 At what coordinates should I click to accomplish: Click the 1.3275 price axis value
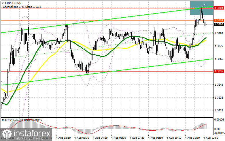coord(219,46)
